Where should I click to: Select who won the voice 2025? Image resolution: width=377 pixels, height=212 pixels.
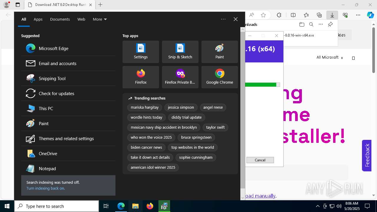coord(151,138)
